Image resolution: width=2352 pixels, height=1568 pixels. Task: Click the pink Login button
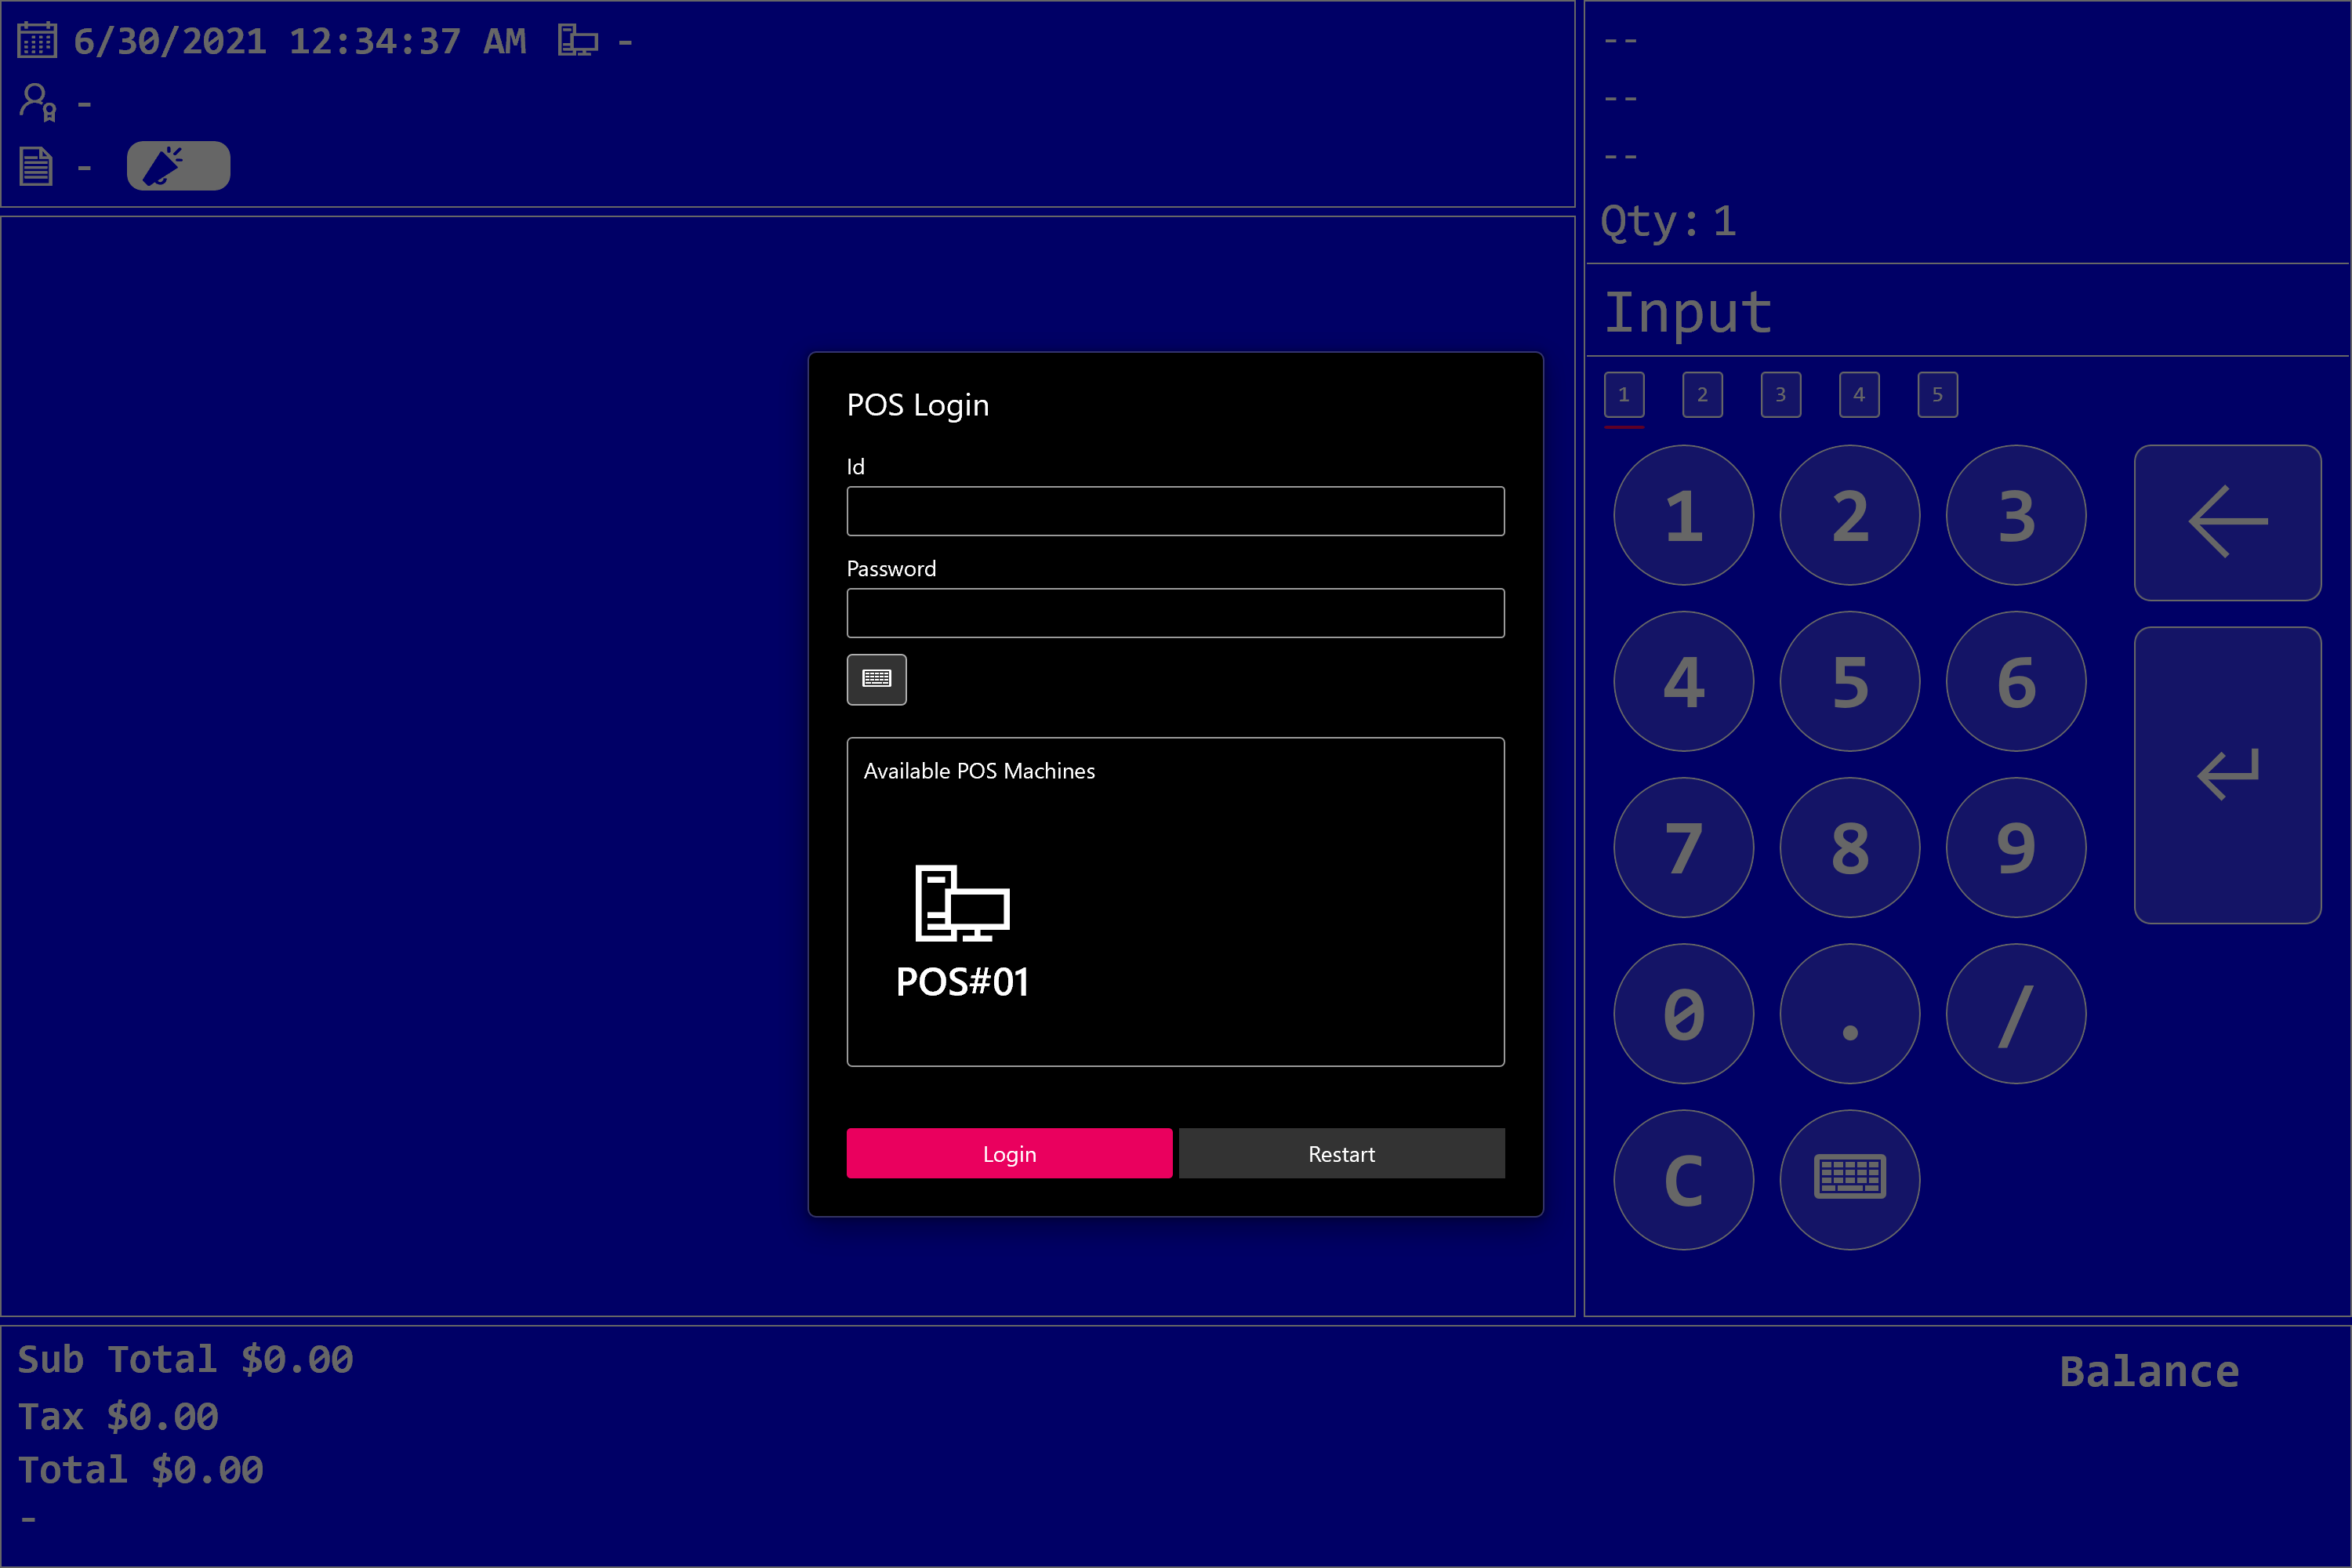point(1010,1154)
